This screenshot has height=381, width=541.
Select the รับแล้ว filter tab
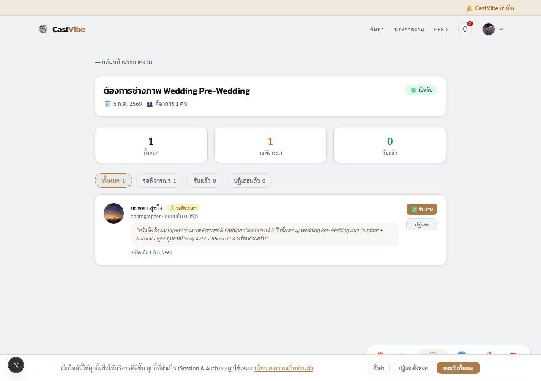pos(205,181)
